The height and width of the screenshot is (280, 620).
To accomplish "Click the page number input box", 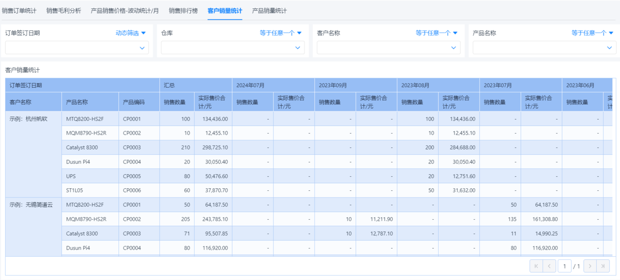I will pos(564,266).
